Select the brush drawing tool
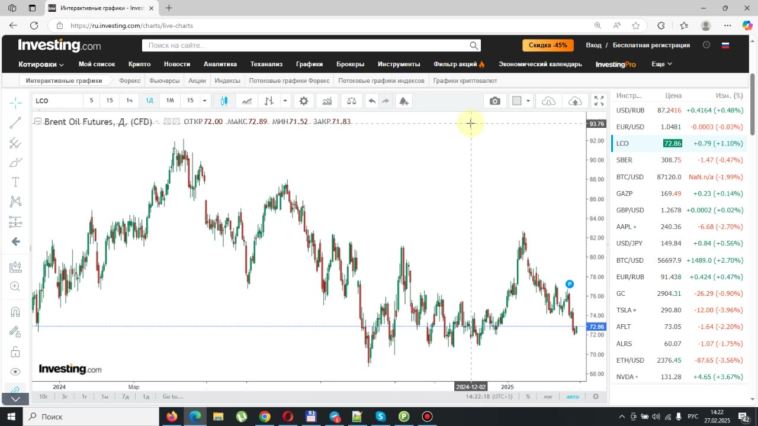The image size is (758, 426). [x=15, y=162]
